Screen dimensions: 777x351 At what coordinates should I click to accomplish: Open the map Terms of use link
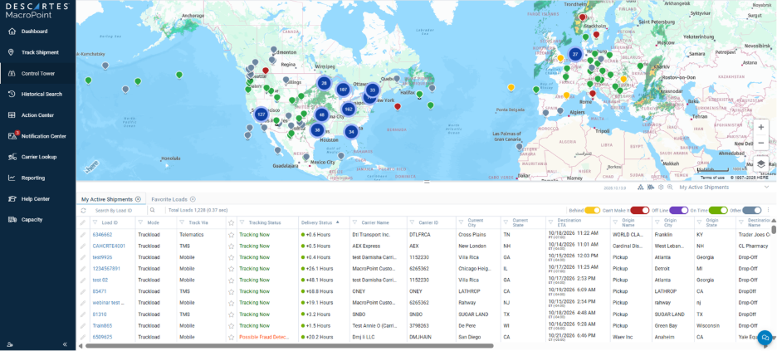(712, 178)
